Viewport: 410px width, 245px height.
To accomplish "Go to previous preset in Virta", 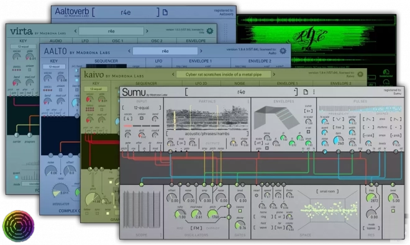I will point(76,31).
